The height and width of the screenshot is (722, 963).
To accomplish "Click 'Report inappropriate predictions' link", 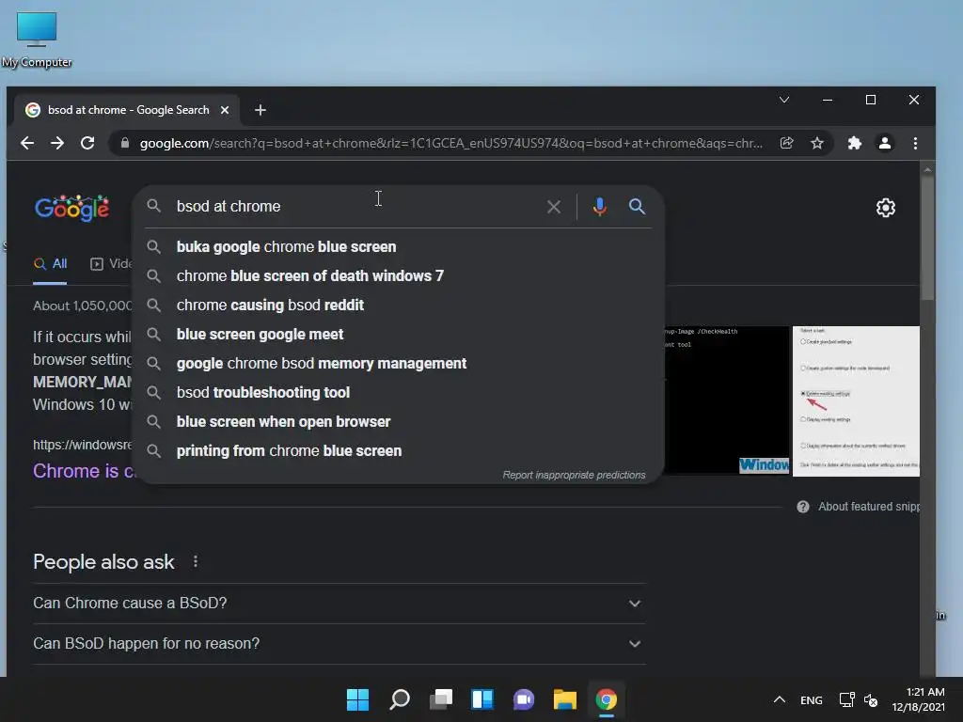I will coord(574,475).
